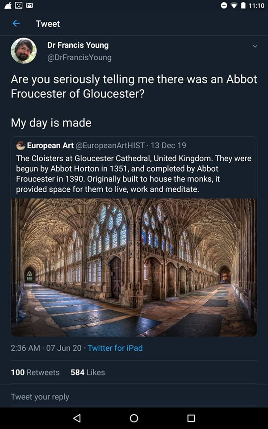Tap the Twitter for iPad link

[x=115, y=348]
